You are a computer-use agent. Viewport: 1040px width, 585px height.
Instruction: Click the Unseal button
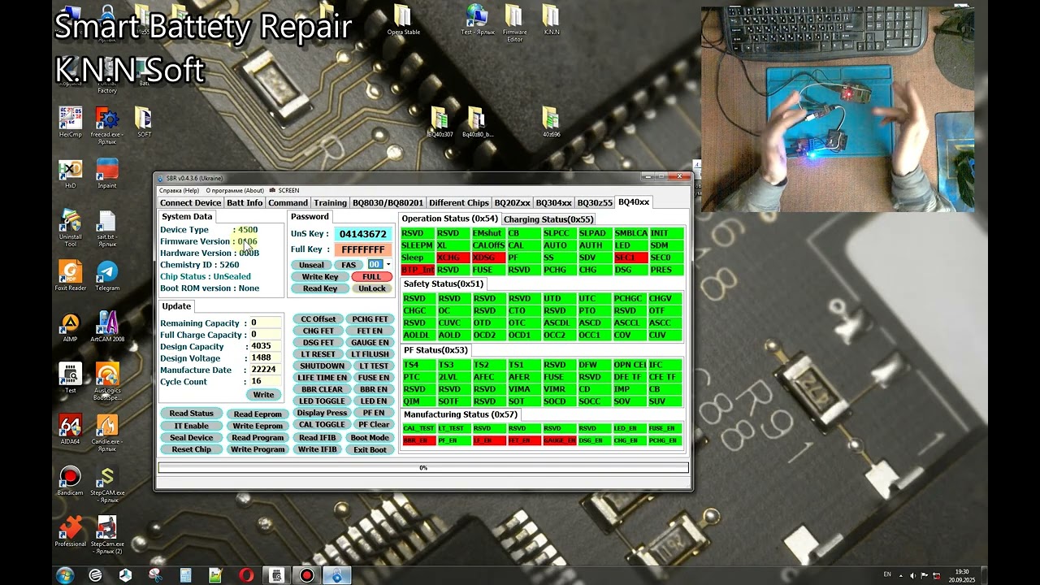click(311, 265)
